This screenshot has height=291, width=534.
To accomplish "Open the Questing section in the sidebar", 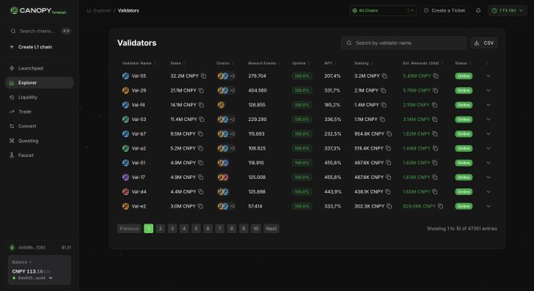I will click(39, 140).
